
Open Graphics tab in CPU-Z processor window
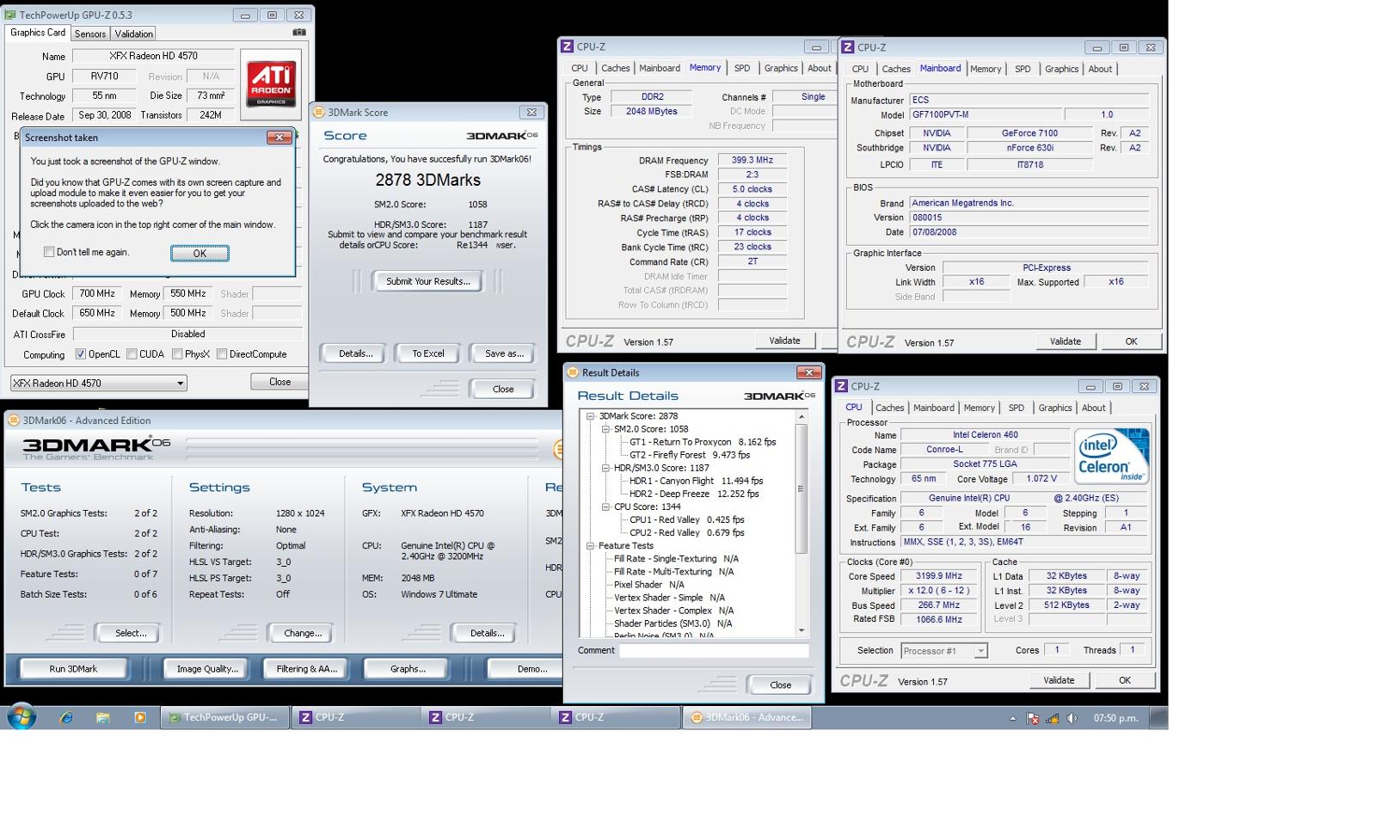(1054, 408)
